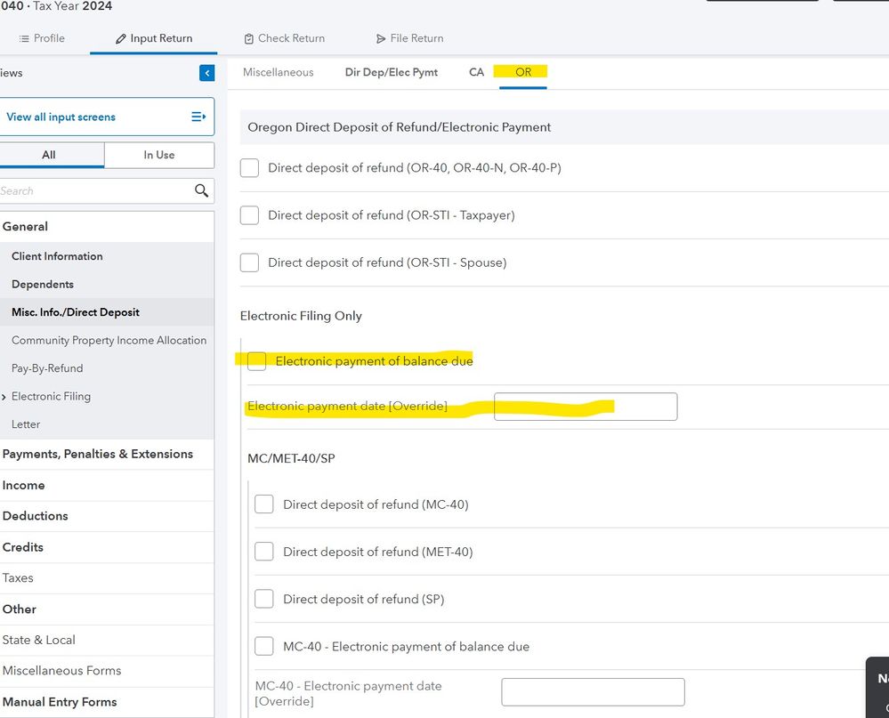
Task: Check direct deposit of refund OR-STI Taxpayer
Action: 250,215
